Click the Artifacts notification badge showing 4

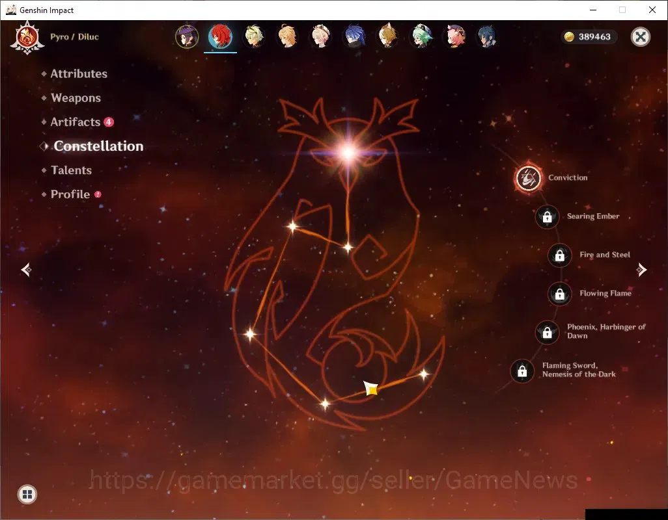coord(109,122)
